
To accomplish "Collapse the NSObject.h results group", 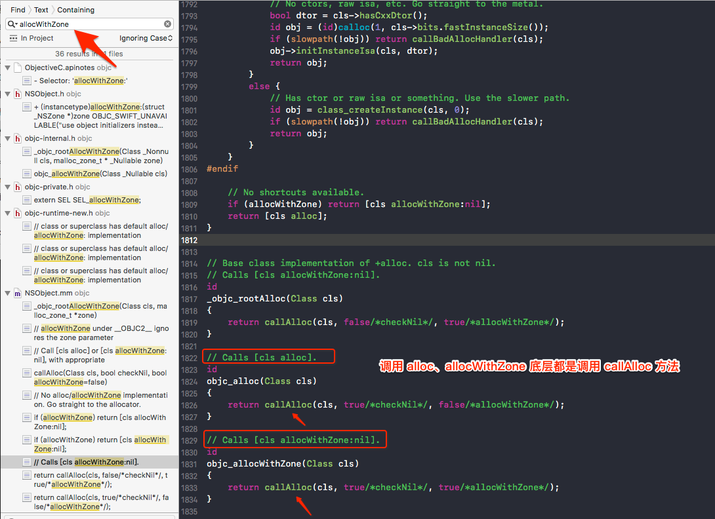I will coord(8,94).
